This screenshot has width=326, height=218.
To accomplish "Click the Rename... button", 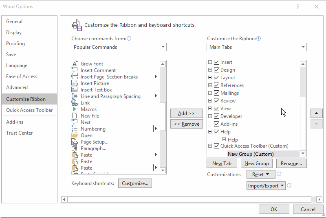I will (x=291, y=163).
